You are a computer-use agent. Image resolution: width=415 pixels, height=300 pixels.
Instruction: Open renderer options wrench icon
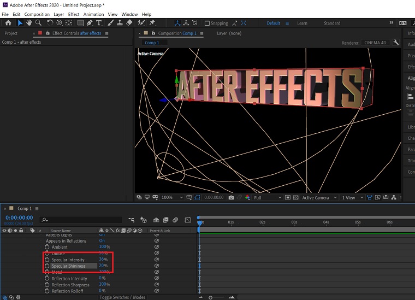[396, 43]
